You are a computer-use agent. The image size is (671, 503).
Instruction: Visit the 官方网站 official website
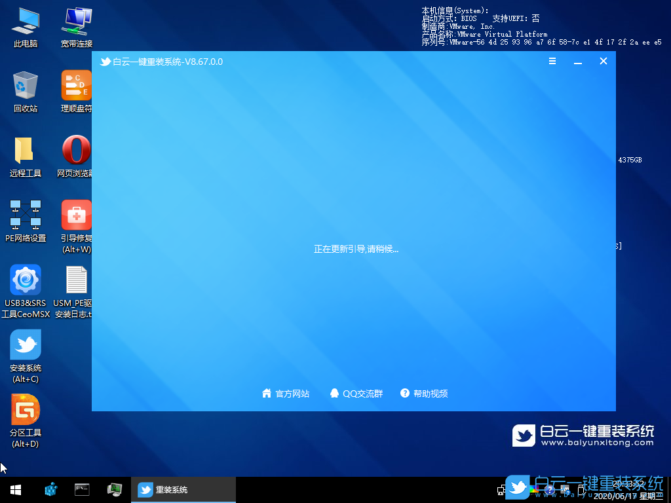tap(285, 394)
